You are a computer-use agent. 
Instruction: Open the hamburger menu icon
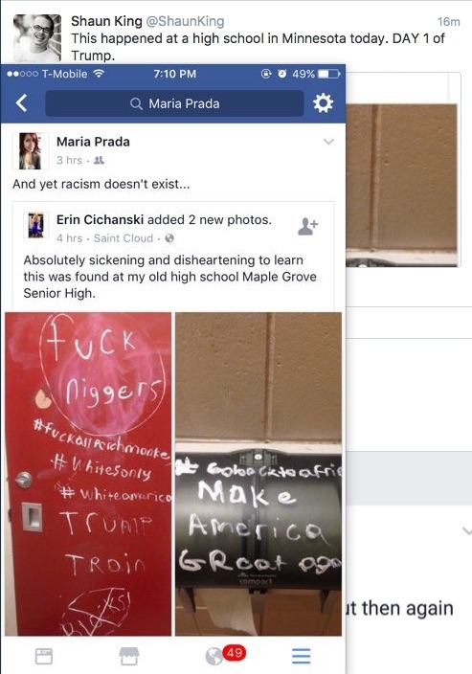click(x=301, y=656)
